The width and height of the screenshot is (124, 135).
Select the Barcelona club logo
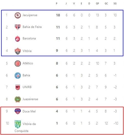pos(18,39)
